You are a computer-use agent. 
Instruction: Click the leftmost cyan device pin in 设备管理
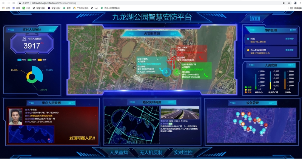(x=235, y=121)
